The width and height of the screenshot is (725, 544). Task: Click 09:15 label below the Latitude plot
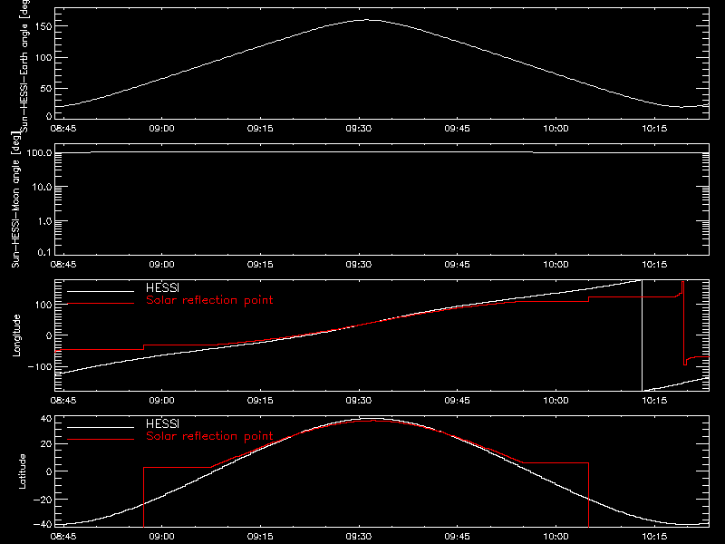(260, 537)
